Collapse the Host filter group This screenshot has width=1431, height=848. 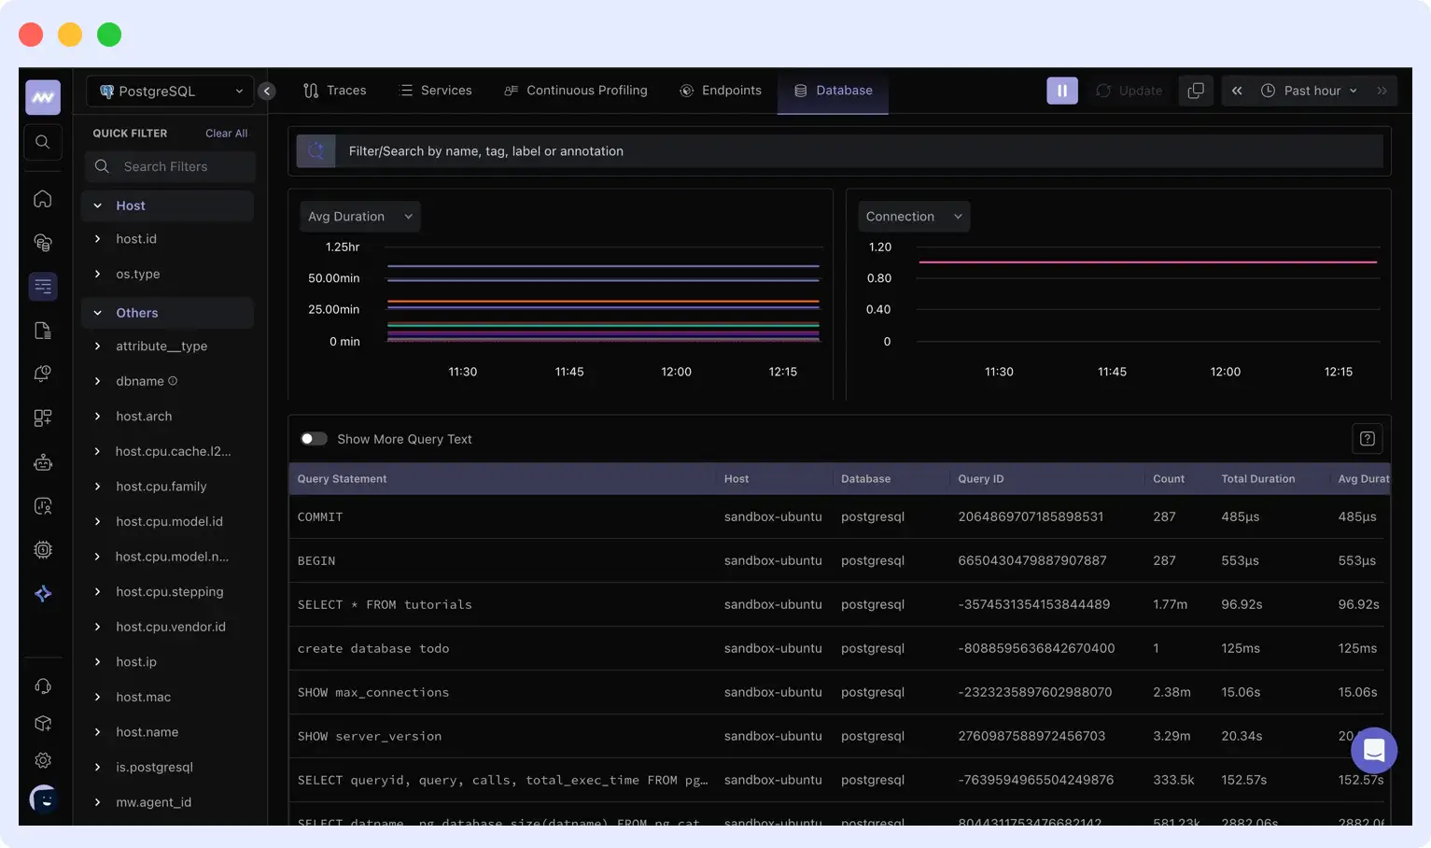pyautogui.click(x=167, y=205)
